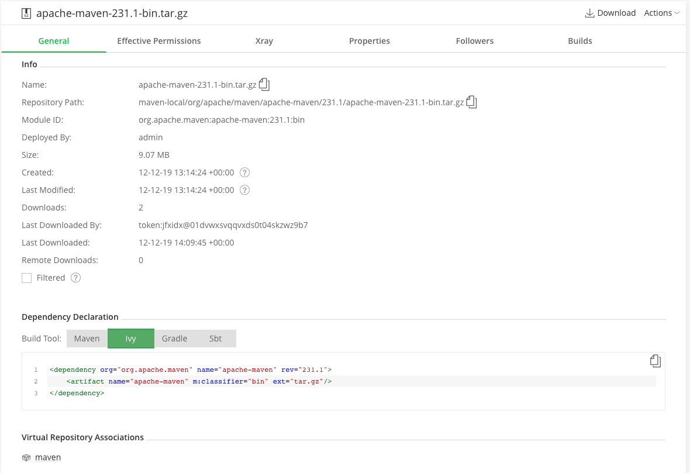
Task: Open the Actions dropdown menu
Action: point(661,13)
